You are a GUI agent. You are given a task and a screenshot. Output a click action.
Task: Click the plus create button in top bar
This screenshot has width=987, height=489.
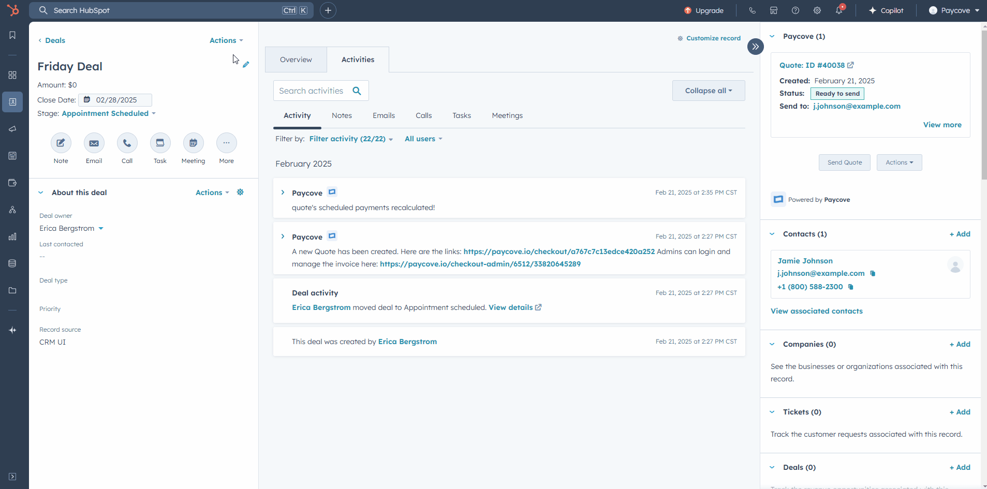[328, 10]
